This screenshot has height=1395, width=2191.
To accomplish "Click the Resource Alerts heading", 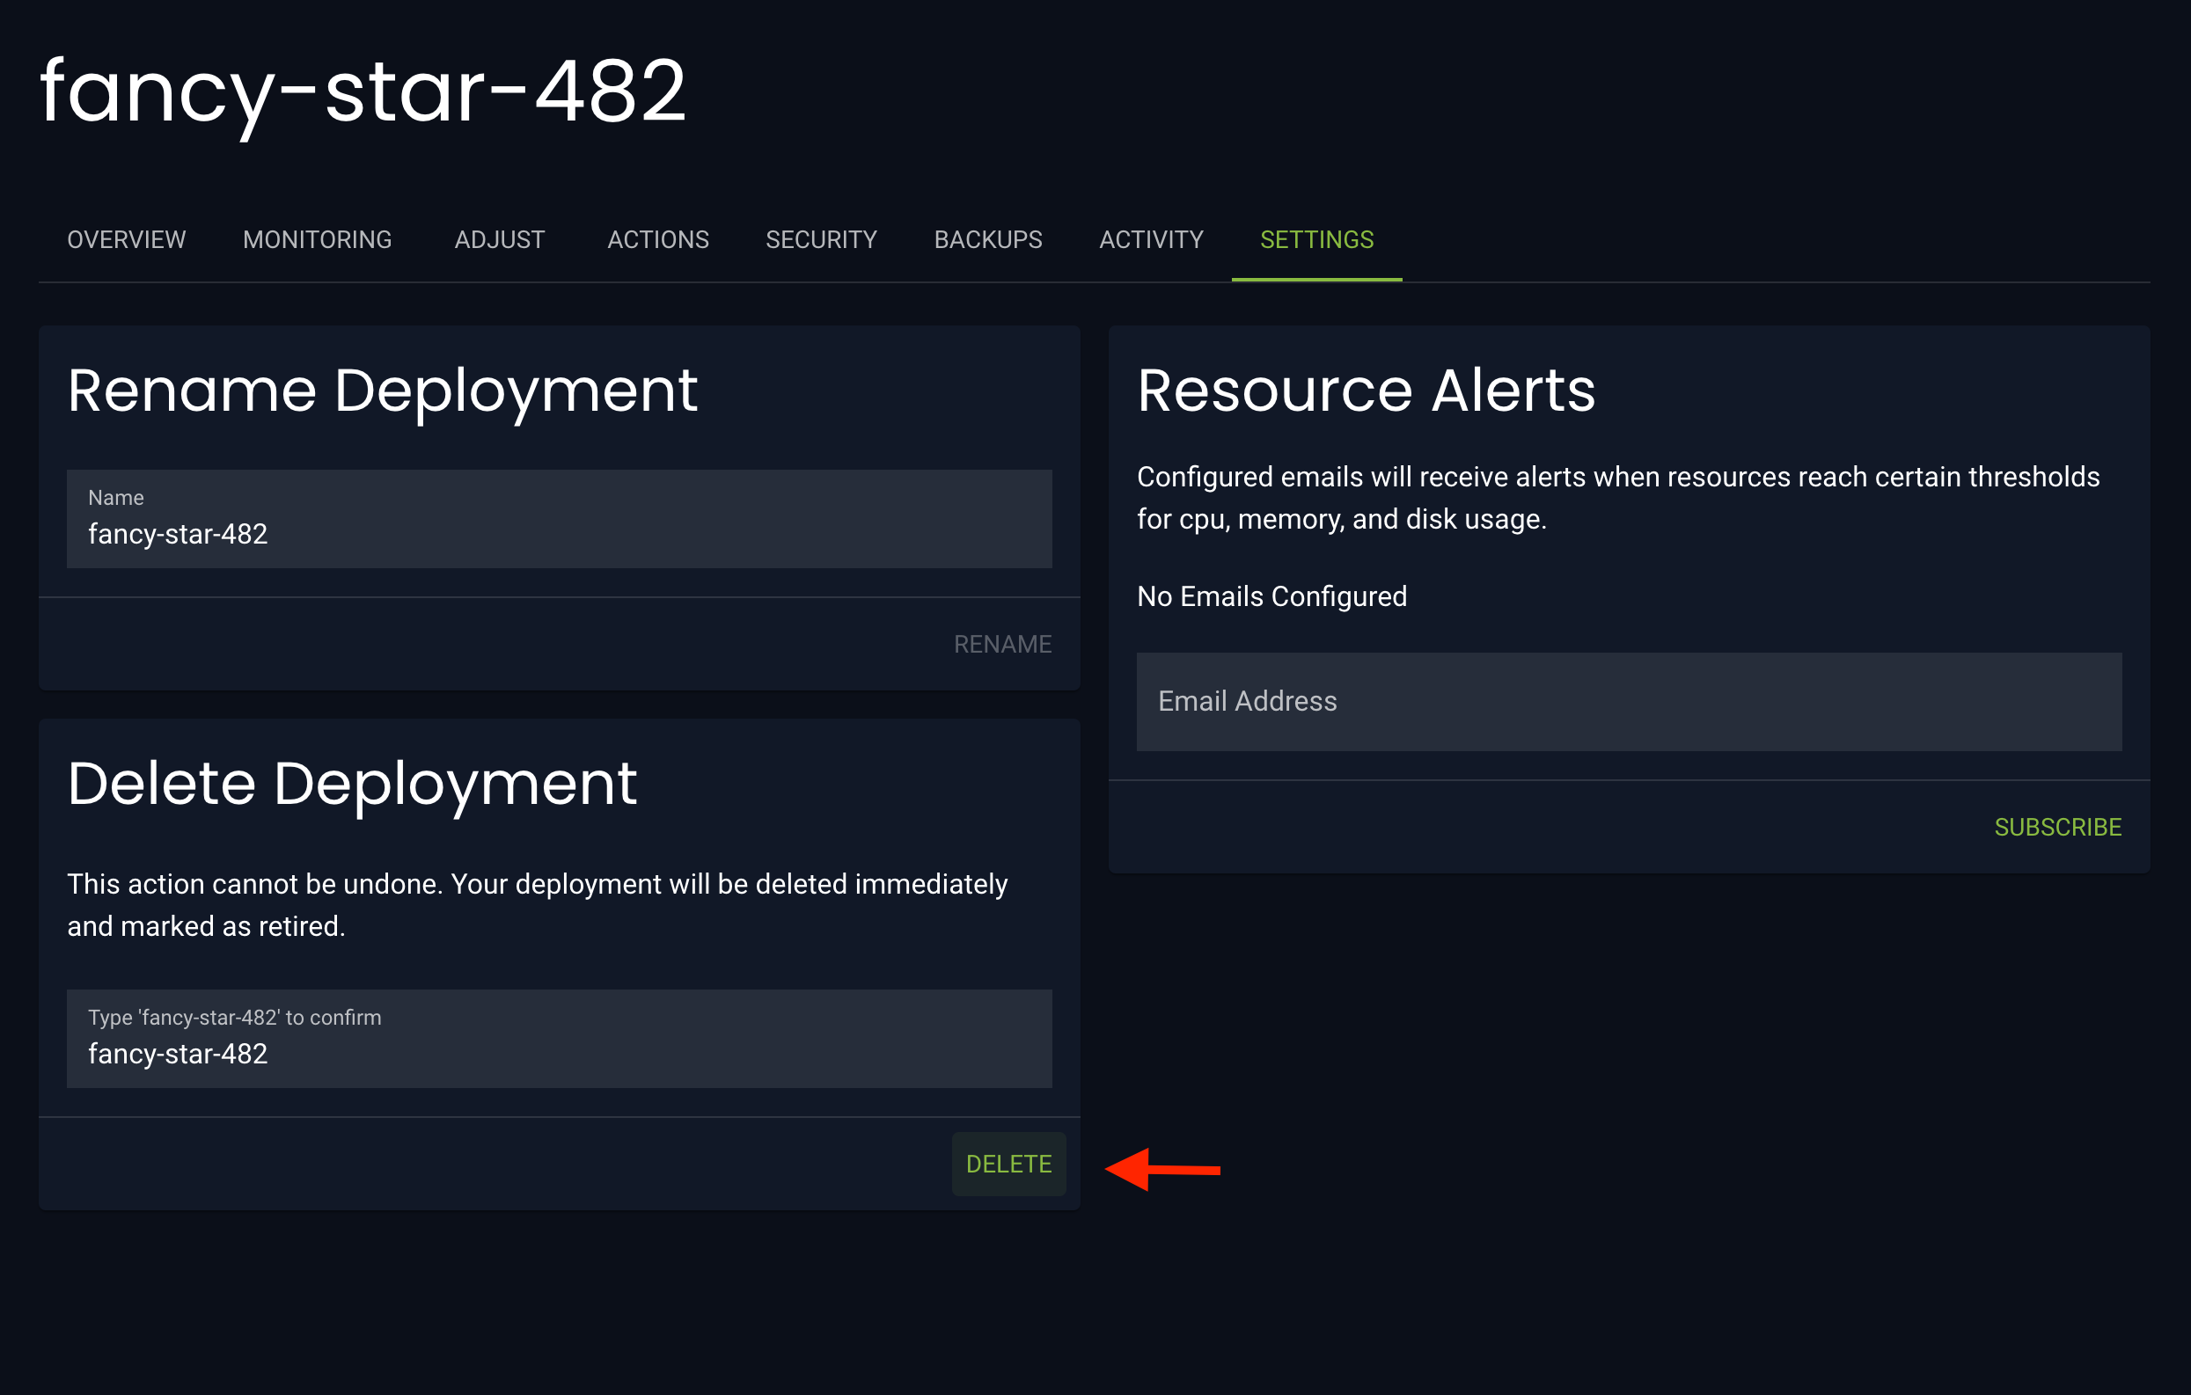I will coord(1366,391).
